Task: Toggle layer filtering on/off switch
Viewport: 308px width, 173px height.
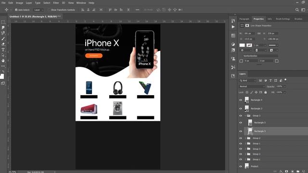Action: click(x=285, y=80)
